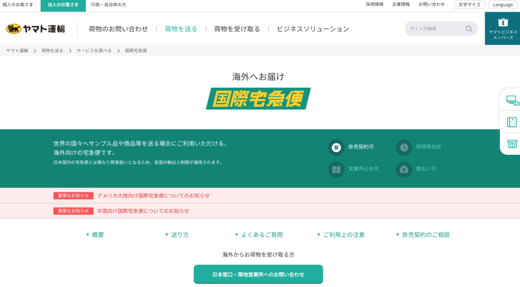520x287 pixels.
Task: Open 荷物を送る menu
Action: (x=181, y=29)
